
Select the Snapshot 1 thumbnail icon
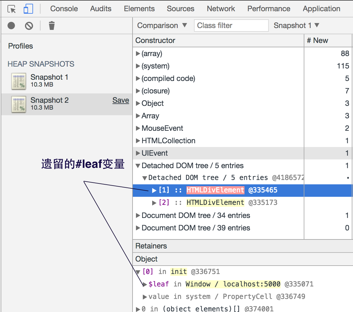19,81
